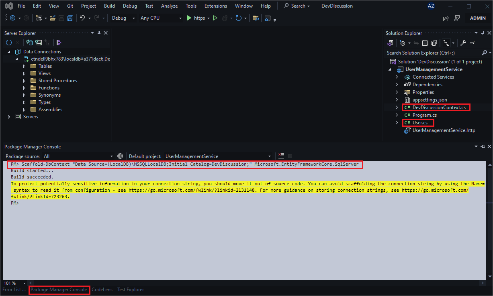
Task: Click the AZ account badge
Action: click(x=431, y=6)
